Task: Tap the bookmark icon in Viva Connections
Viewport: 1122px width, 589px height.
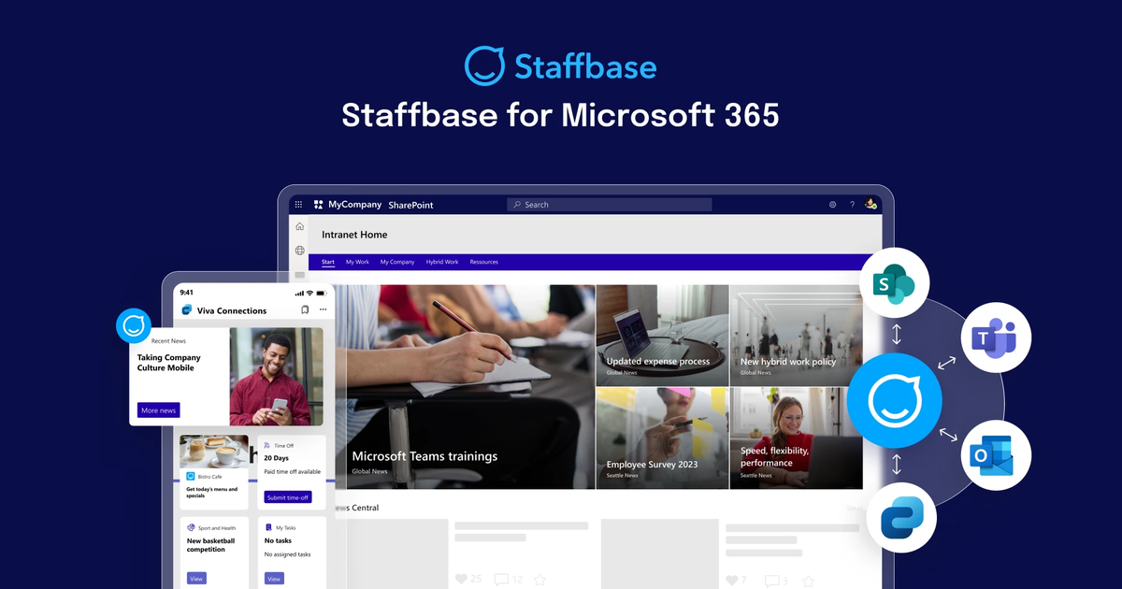Action: click(305, 309)
